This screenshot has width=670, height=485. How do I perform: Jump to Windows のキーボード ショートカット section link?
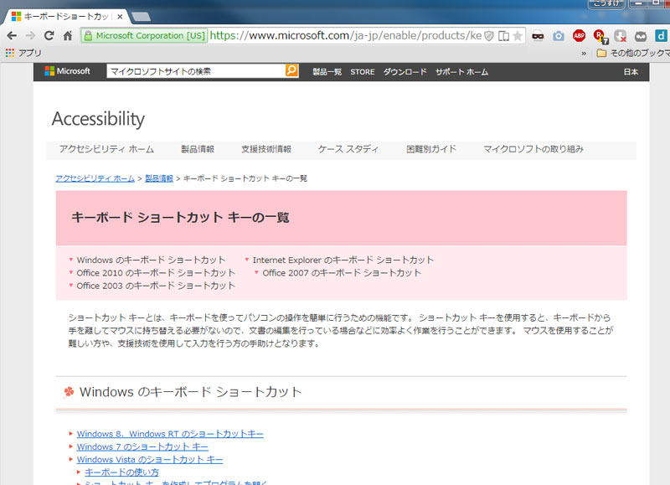[151, 260]
